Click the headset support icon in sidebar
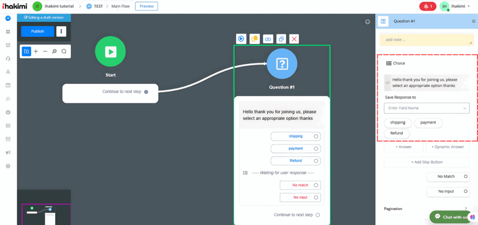Image resolution: width=478 pixels, height=225 pixels. coord(8,58)
